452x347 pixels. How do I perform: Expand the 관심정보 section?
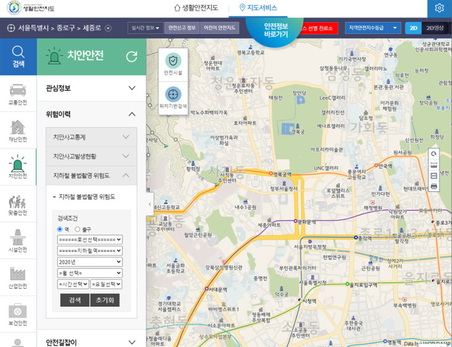(x=92, y=88)
